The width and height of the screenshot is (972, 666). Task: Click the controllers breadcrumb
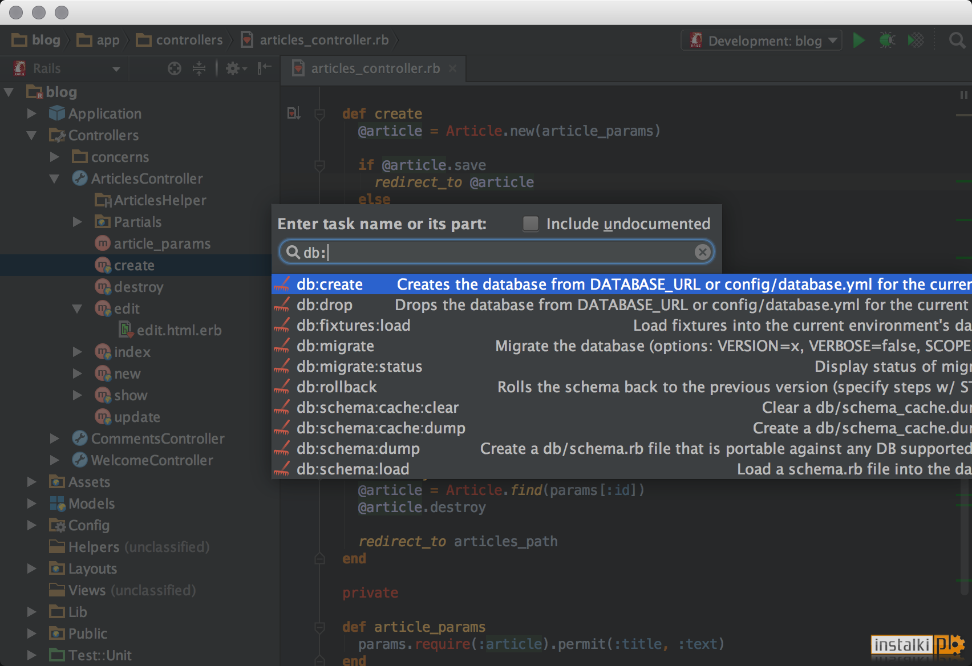(x=180, y=40)
